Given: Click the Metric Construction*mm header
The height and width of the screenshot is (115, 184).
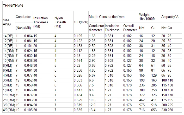Looking at the screenshot, I should (x=107, y=17).
